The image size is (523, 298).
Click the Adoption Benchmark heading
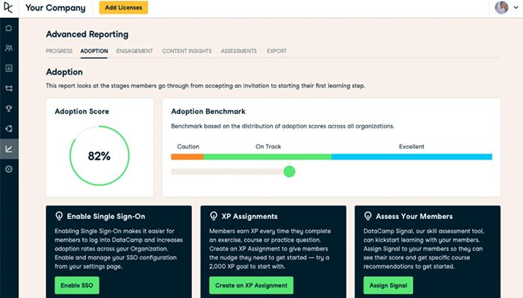point(208,112)
